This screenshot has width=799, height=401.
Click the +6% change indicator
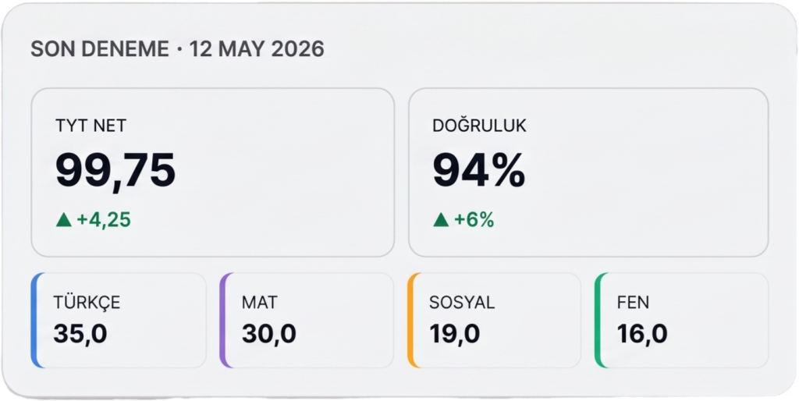coord(474,220)
